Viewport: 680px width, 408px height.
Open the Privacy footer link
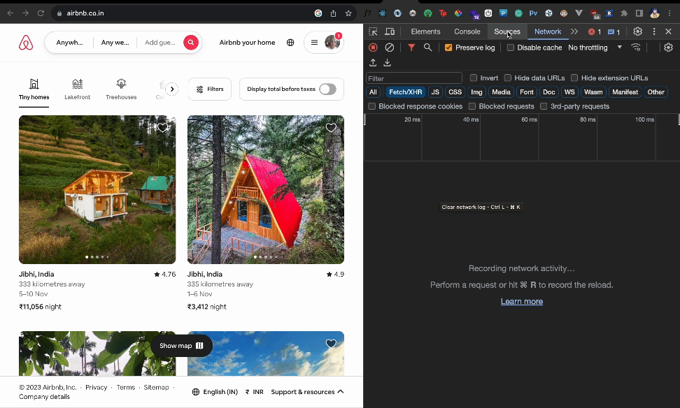point(97,387)
